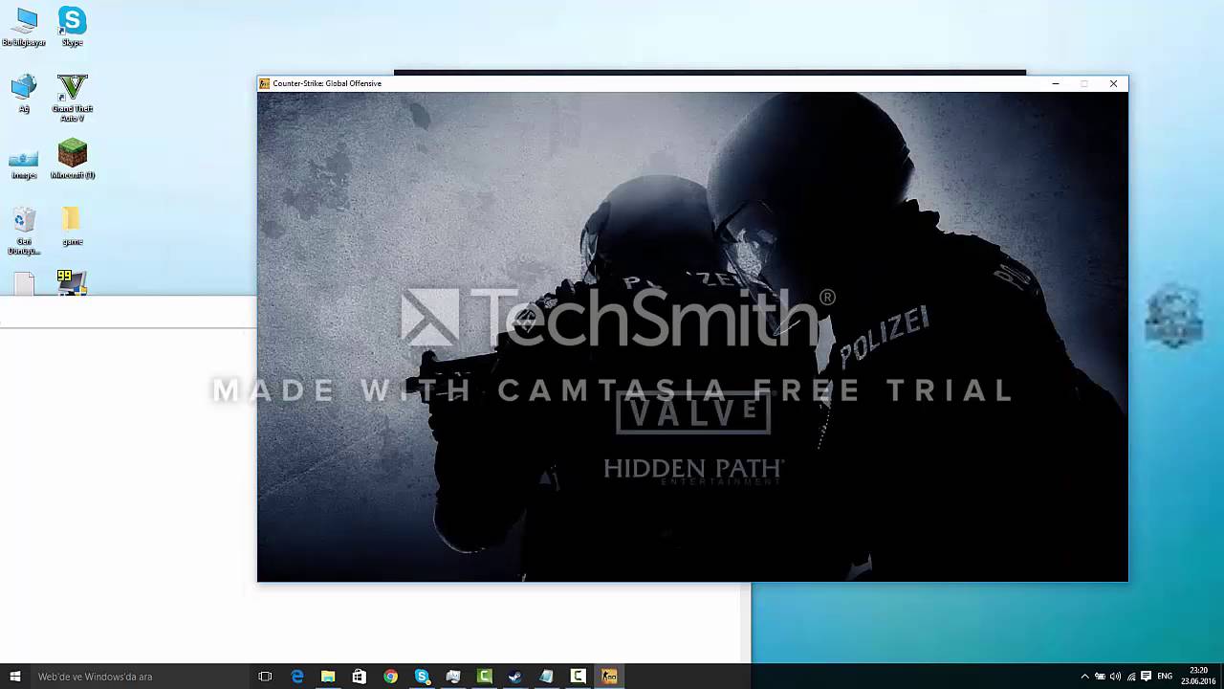The height and width of the screenshot is (689, 1224).
Task: Open the Ağ network desktop icon
Action: point(24,94)
